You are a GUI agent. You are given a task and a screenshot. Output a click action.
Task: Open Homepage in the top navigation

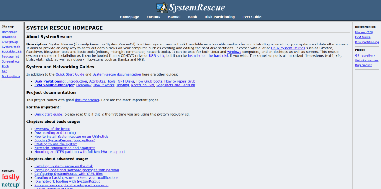click(129, 17)
